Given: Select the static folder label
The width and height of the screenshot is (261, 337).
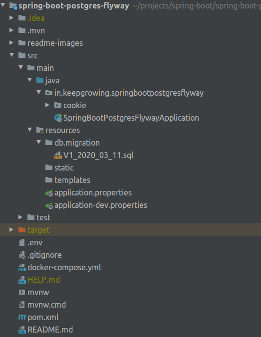Looking at the screenshot, I should pos(64,168).
